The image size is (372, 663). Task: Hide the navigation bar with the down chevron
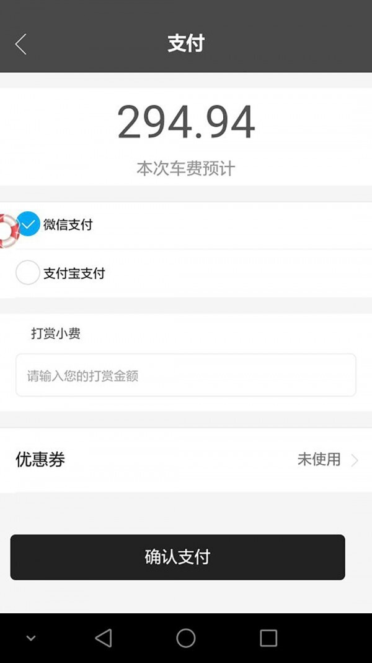point(31,638)
